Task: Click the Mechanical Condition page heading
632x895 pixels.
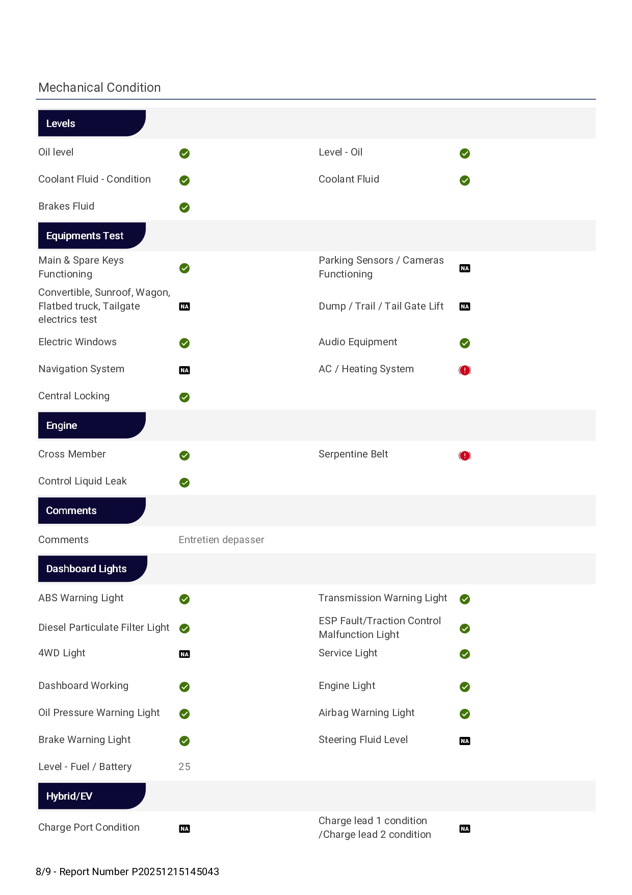Action: coord(99,88)
